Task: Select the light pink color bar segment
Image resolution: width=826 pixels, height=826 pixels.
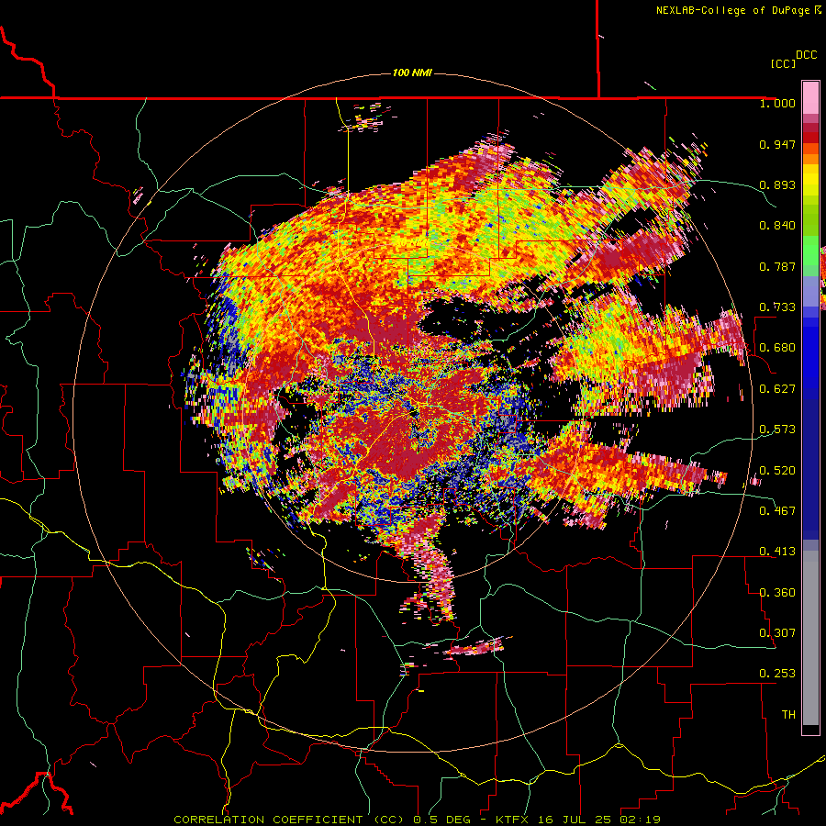Action: 810,97
